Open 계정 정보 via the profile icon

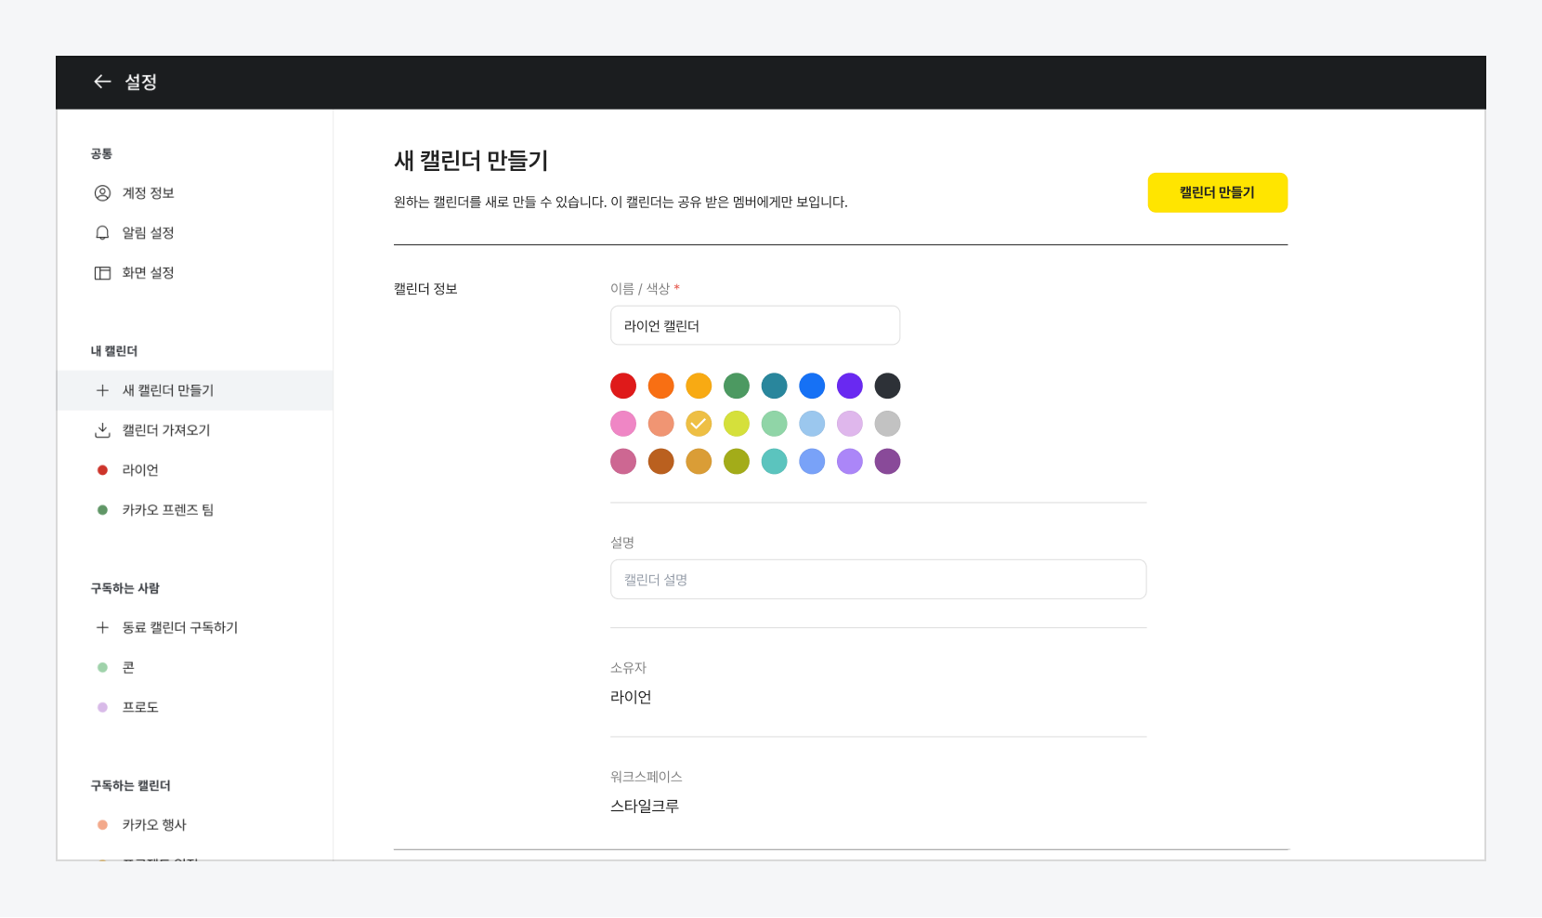coord(102,193)
